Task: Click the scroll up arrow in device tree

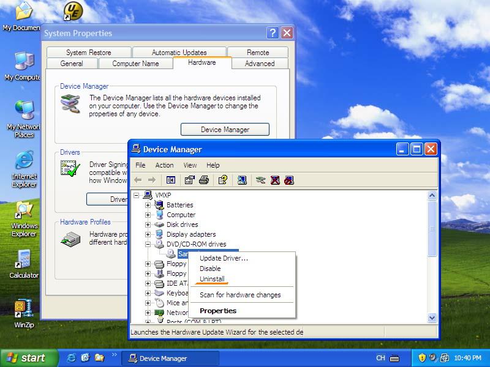Action: point(432,195)
